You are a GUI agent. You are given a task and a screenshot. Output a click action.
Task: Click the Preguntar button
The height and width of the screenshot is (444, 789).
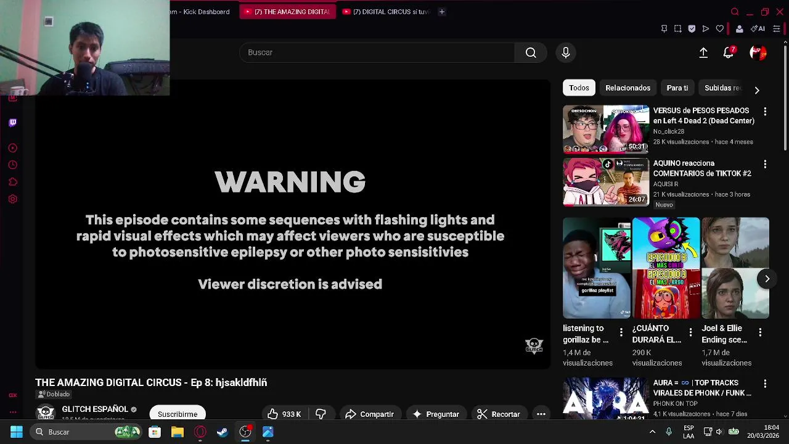click(x=436, y=414)
